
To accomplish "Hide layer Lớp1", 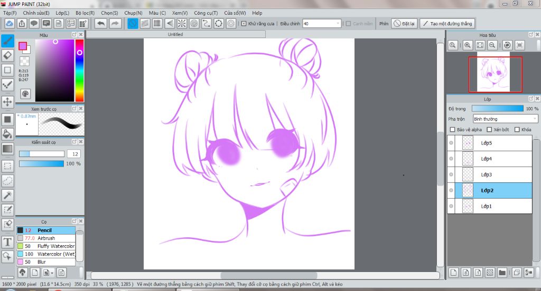I will pyautogui.click(x=451, y=206).
